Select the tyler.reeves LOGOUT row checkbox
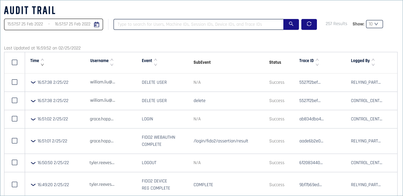 coord(15,162)
